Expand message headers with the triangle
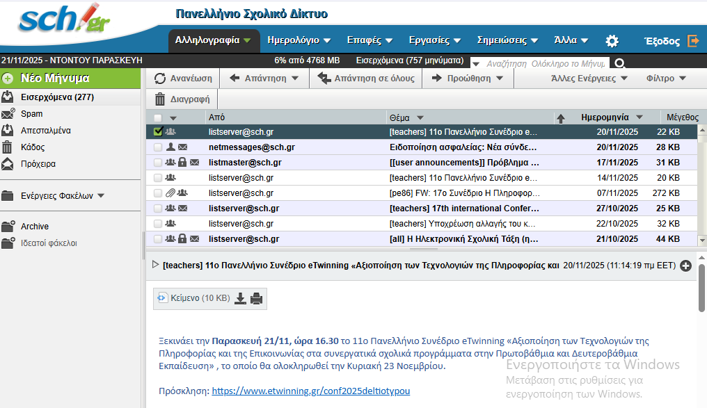The width and height of the screenshot is (707, 408). point(156,265)
